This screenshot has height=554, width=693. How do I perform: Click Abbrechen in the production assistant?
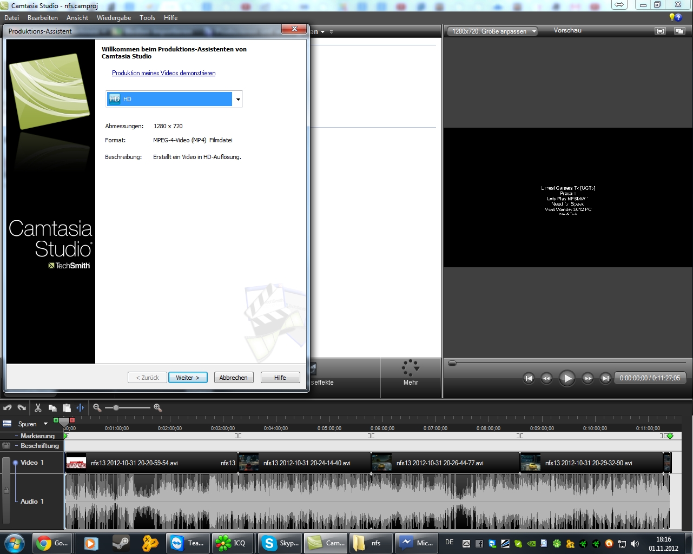(234, 378)
